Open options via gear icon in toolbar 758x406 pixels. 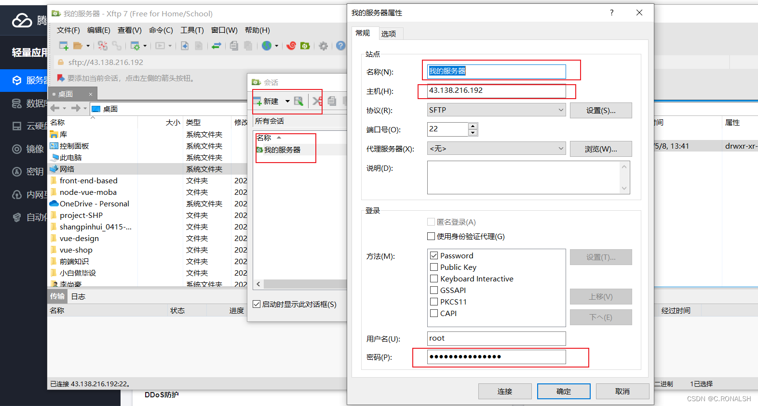click(x=324, y=46)
